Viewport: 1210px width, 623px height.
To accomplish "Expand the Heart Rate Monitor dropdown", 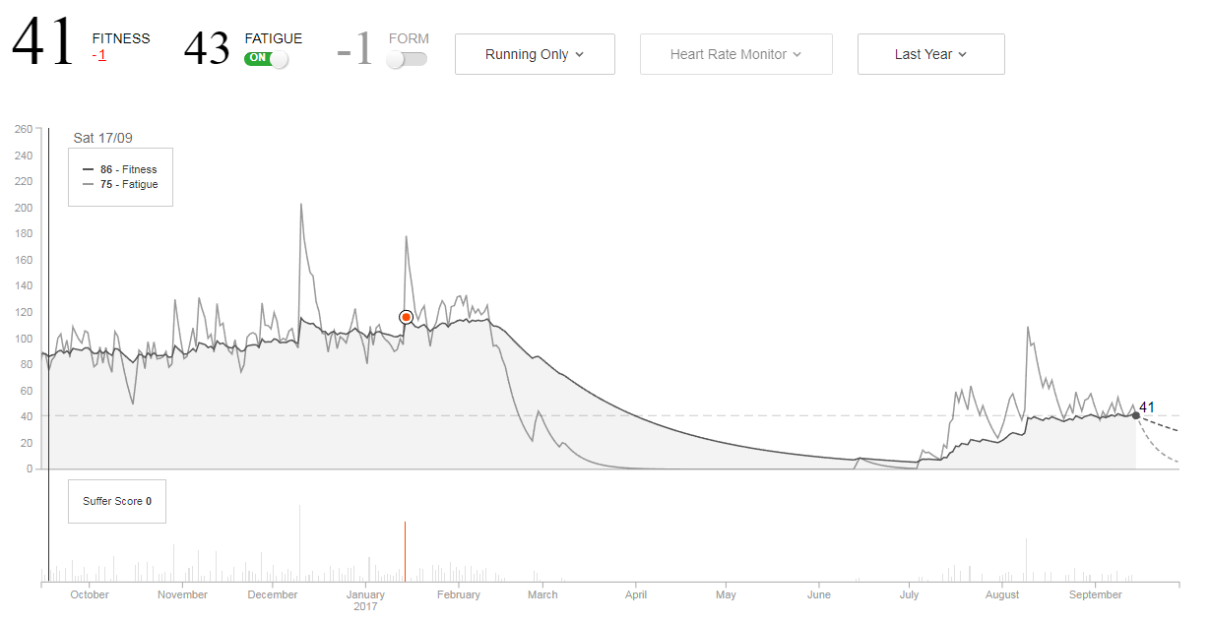I will [x=735, y=54].
